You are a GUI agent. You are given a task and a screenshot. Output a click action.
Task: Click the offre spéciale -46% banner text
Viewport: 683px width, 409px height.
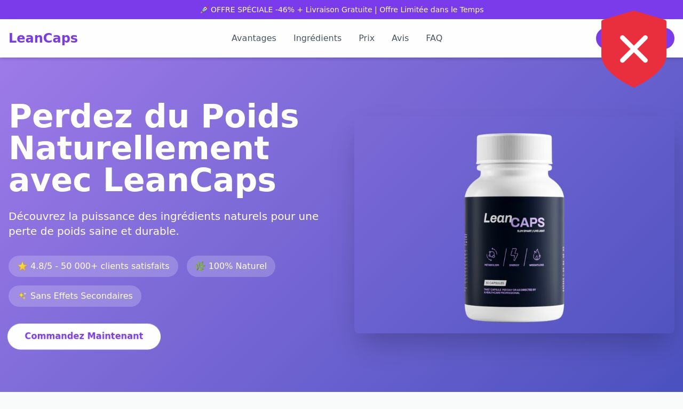coord(341,10)
